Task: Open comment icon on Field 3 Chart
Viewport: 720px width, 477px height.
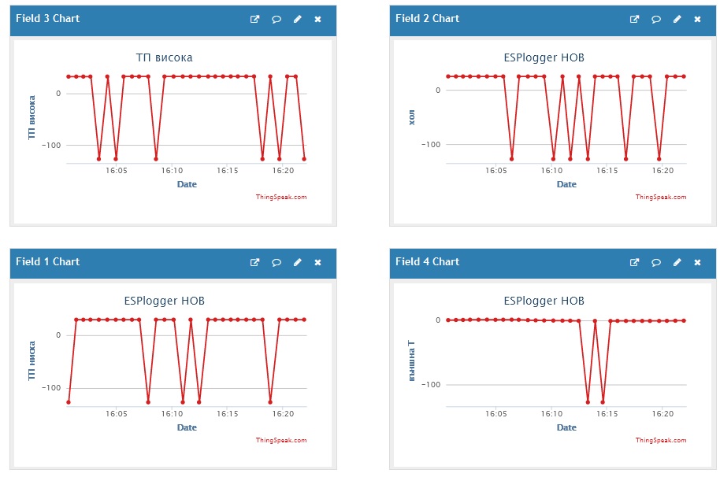Action: pos(276,20)
